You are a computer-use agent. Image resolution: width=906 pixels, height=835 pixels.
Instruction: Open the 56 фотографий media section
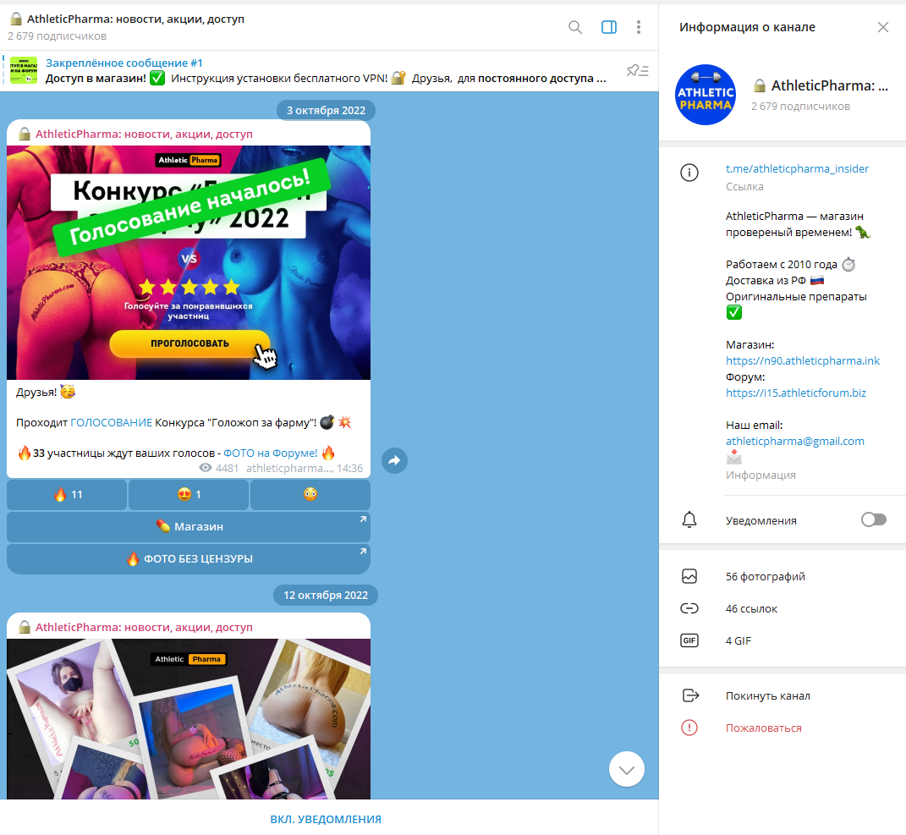pyautogui.click(x=765, y=577)
